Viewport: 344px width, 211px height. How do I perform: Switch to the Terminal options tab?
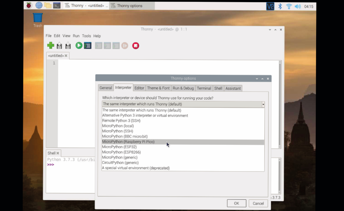click(204, 88)
